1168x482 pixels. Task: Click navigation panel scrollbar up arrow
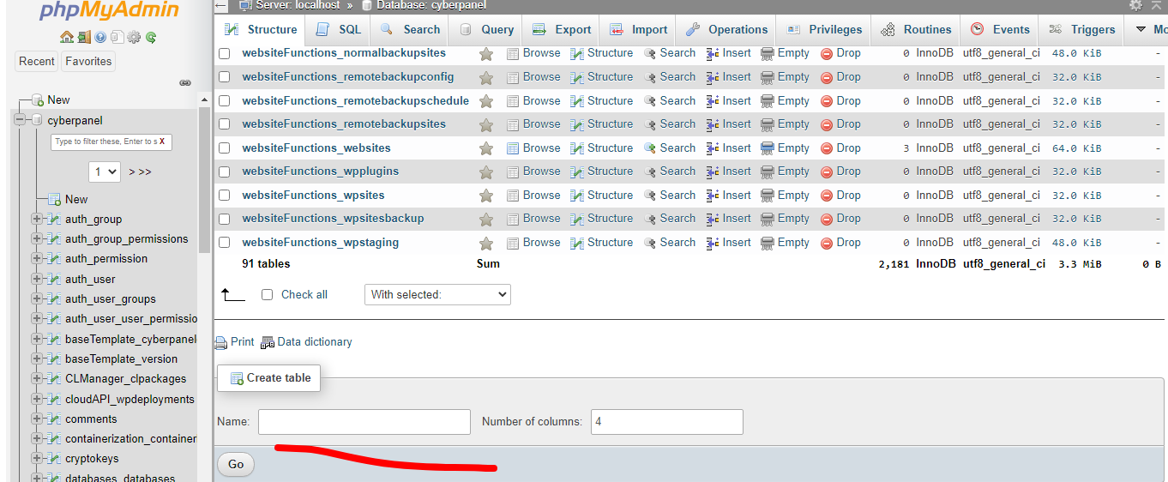tap(204, 101)
